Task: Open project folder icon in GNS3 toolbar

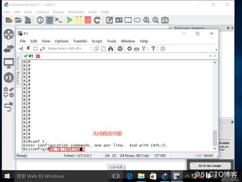Action: click(18, 20)
